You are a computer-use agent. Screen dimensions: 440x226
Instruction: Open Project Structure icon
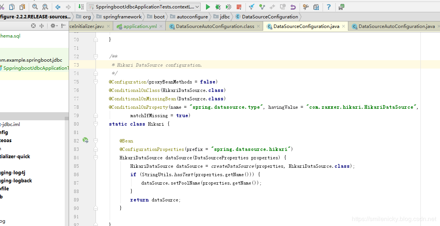pyautogui.click(x=316, y=7)
